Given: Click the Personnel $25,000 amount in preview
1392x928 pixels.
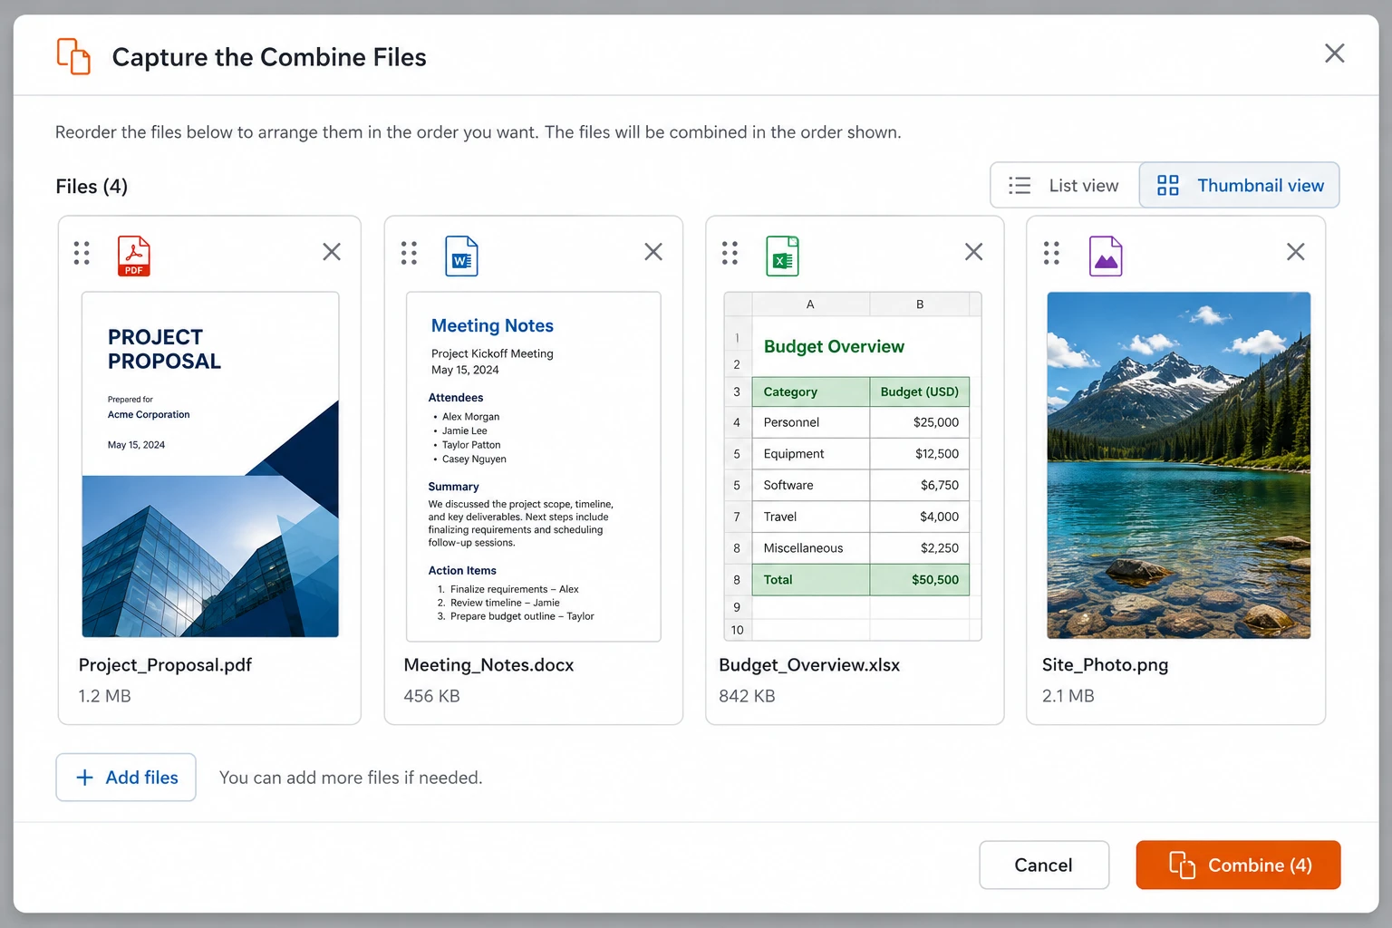Looking at the screenshot, I should [x=936, y=422].
